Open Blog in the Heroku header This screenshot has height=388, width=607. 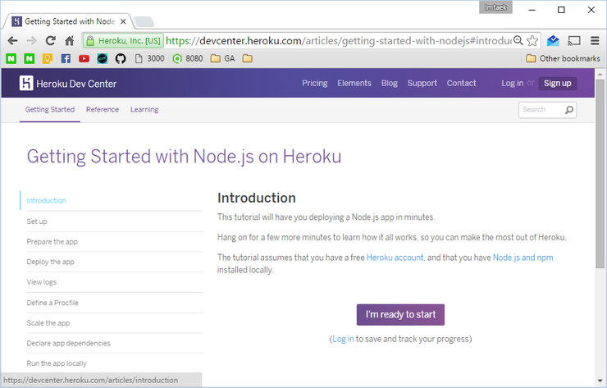(390, 83)
